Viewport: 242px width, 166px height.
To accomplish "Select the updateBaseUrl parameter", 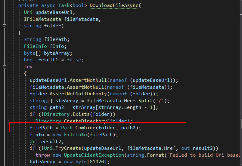I will (54, 12).
